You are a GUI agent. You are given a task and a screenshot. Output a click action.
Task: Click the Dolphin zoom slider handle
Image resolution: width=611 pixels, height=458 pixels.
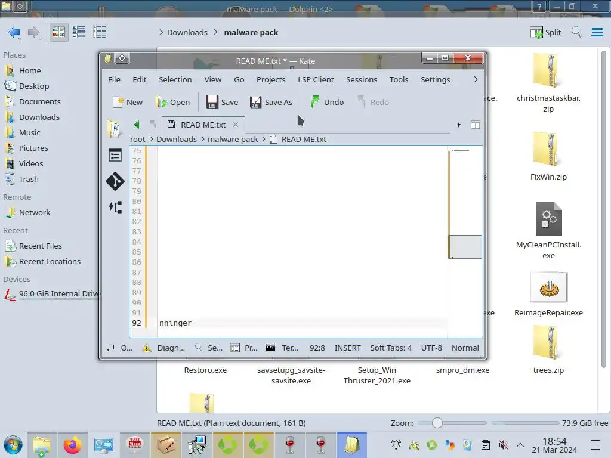tap(437, 423)
